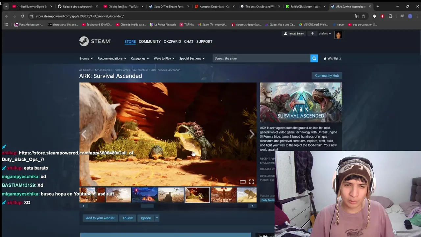Bookmark this page with the star icon
421x237 pixels.
pyautogui.click(x=363, y=16)
